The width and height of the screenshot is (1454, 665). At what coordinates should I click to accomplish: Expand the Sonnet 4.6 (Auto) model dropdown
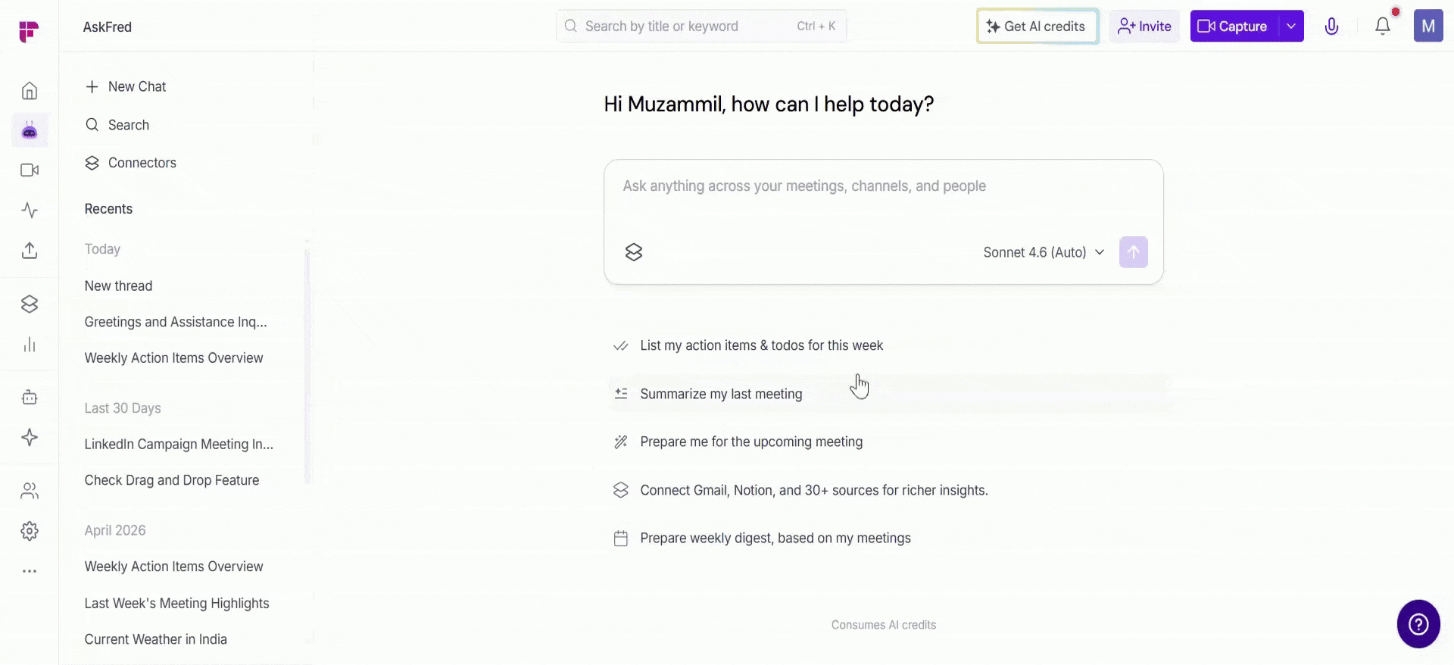[1044, 252]
